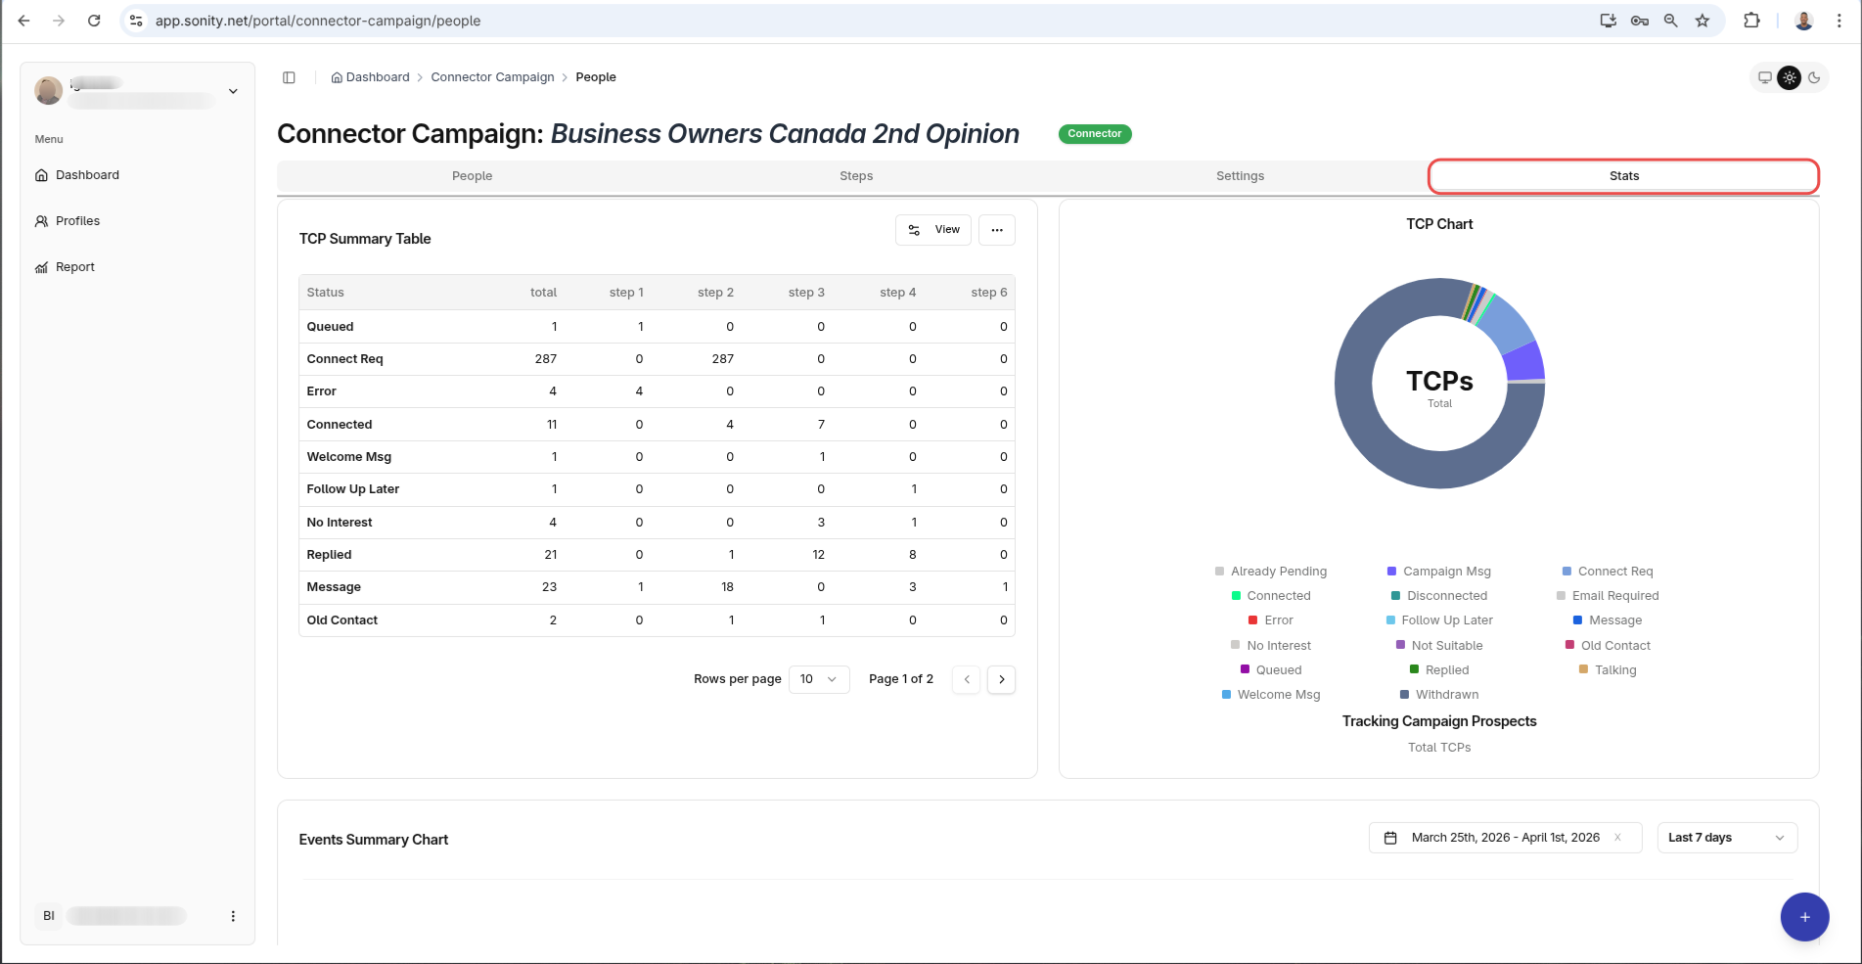Open the site information icon in address bar
Viewport: 1862px width, 964px height.
(x=136, y=21)
